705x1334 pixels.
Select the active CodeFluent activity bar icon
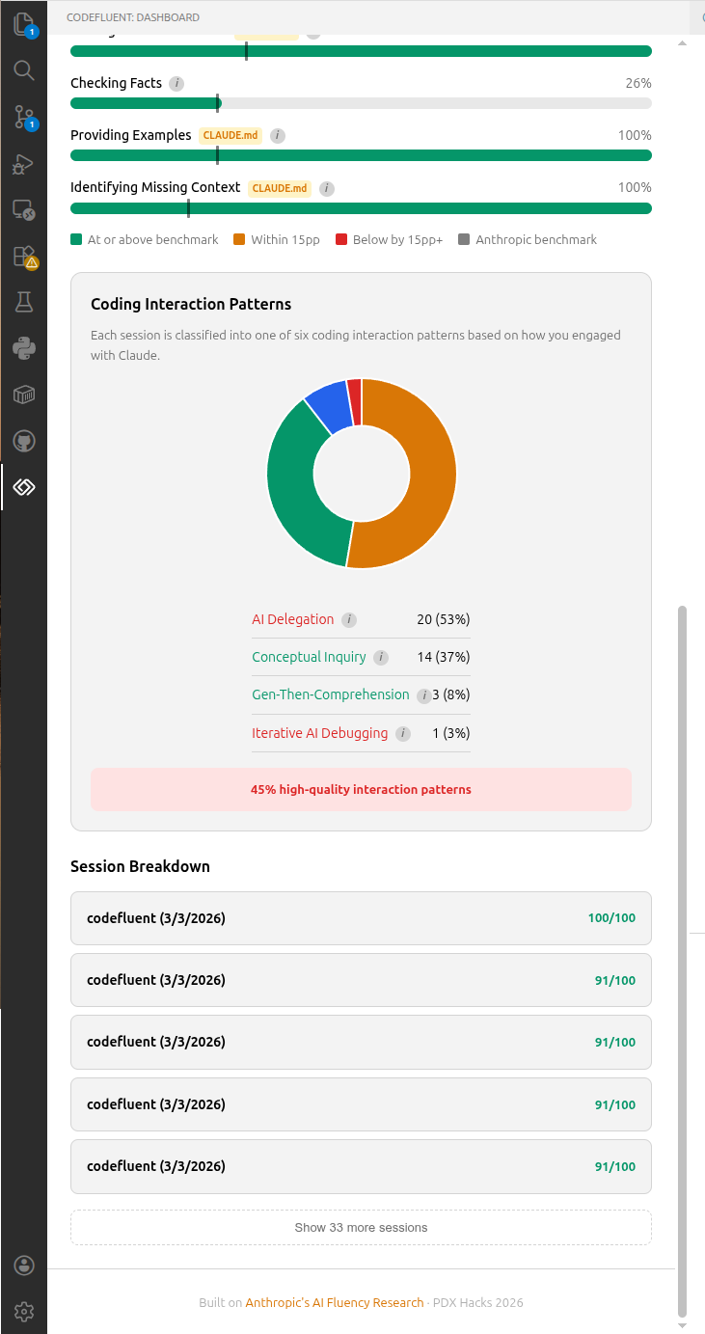(23, 487)
